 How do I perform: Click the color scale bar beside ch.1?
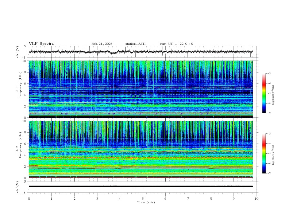(x=264, y=93)
